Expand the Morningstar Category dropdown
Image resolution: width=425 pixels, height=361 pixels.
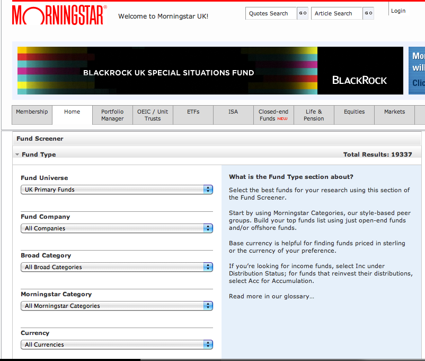[117, 306]
